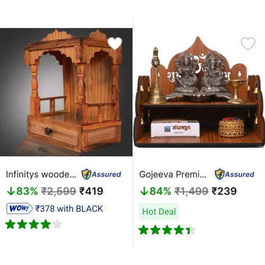Click the star rating of Gojeeva item
The height and width of the screenshot is (265, 265).
click(x=167, y=229)
